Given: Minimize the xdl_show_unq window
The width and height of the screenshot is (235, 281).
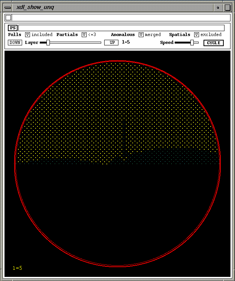Looking at the screenshot, I should pyautogui.click(x=218, y=8).
